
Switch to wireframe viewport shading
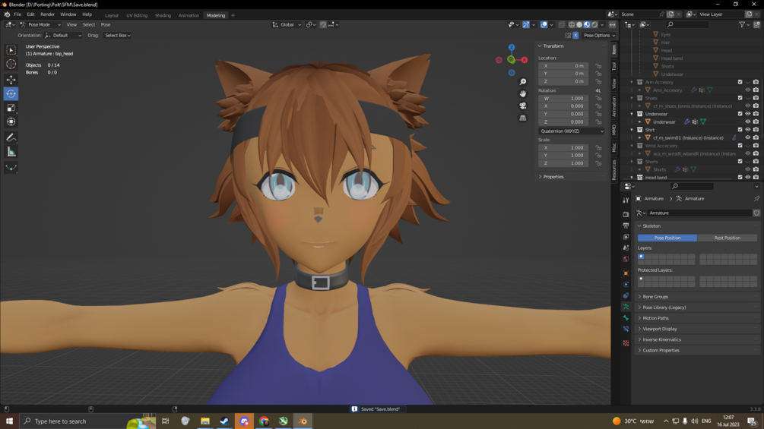click(x=572, y=24)
